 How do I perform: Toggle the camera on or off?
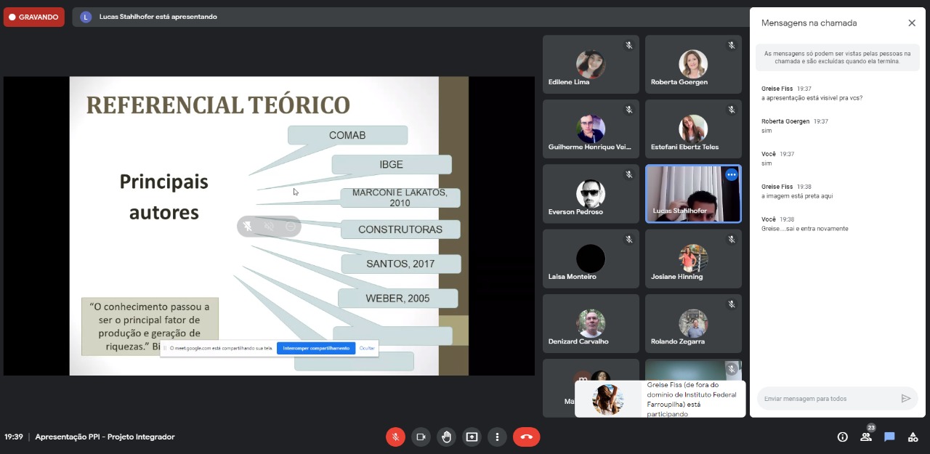tap(421, 437)
